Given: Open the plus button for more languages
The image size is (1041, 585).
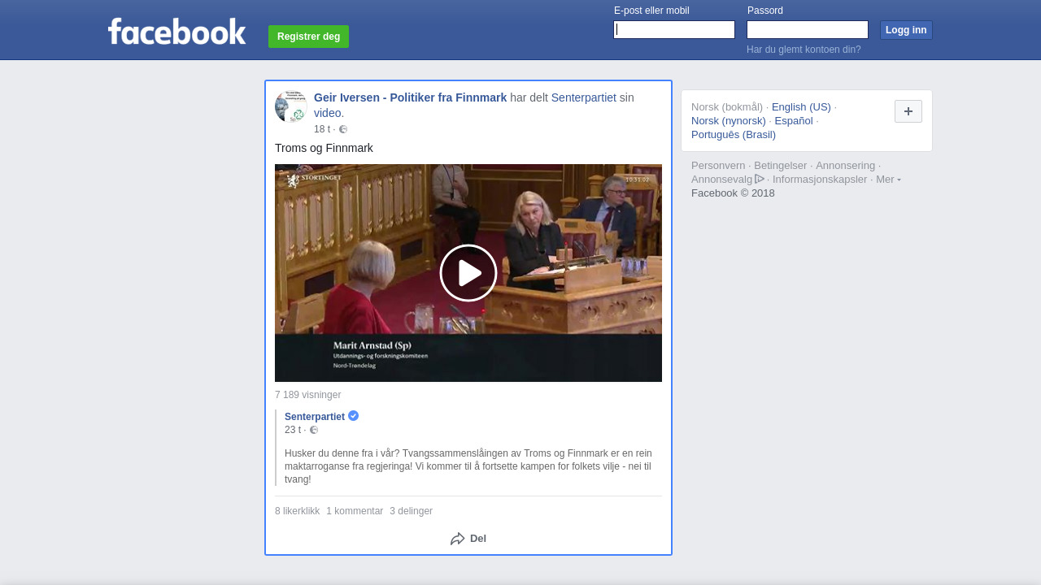Looking at the screenshot, I should [x=908, y=111].
